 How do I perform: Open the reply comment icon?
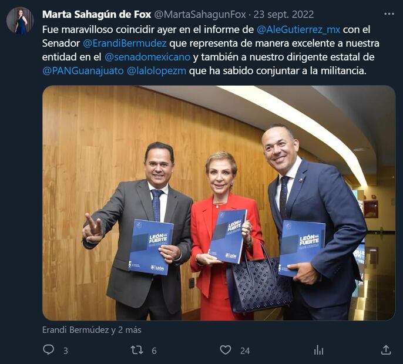pyautogui.click(x=48, y=349)
